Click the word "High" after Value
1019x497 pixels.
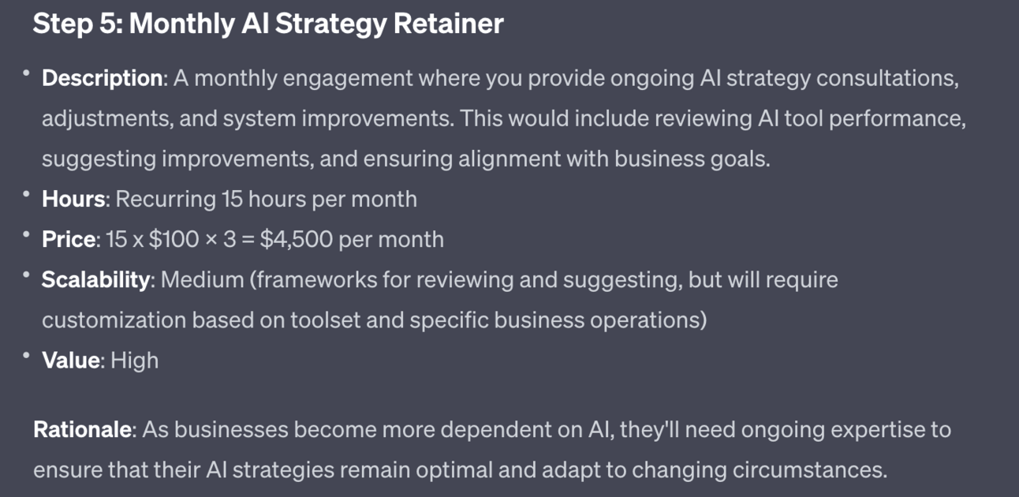135,361
